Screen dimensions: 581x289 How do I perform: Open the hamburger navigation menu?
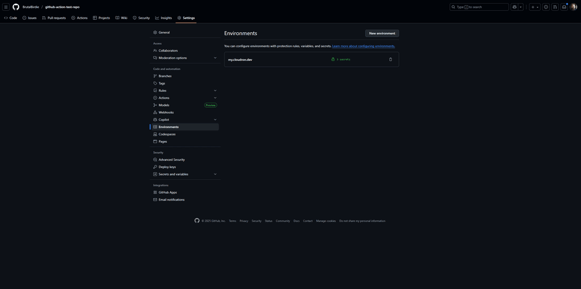tap(6, 7)
